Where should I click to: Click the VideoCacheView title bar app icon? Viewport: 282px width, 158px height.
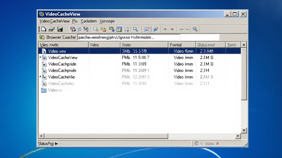click(41, 14)
